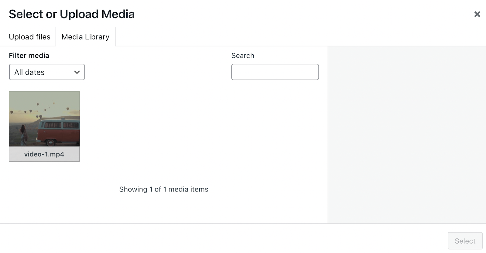Click inside the Search media field
The image size is (486, 253).
275,72
